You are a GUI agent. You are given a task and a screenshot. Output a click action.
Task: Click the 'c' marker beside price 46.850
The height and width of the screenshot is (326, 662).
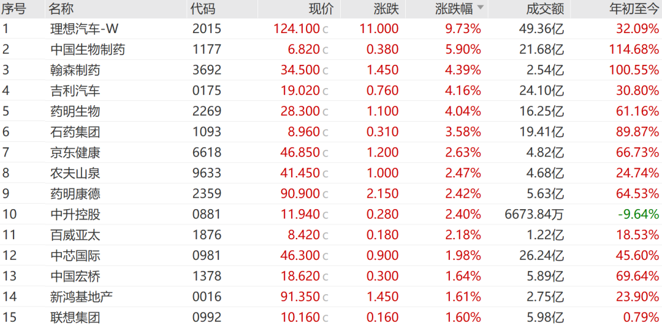point(325,153)
